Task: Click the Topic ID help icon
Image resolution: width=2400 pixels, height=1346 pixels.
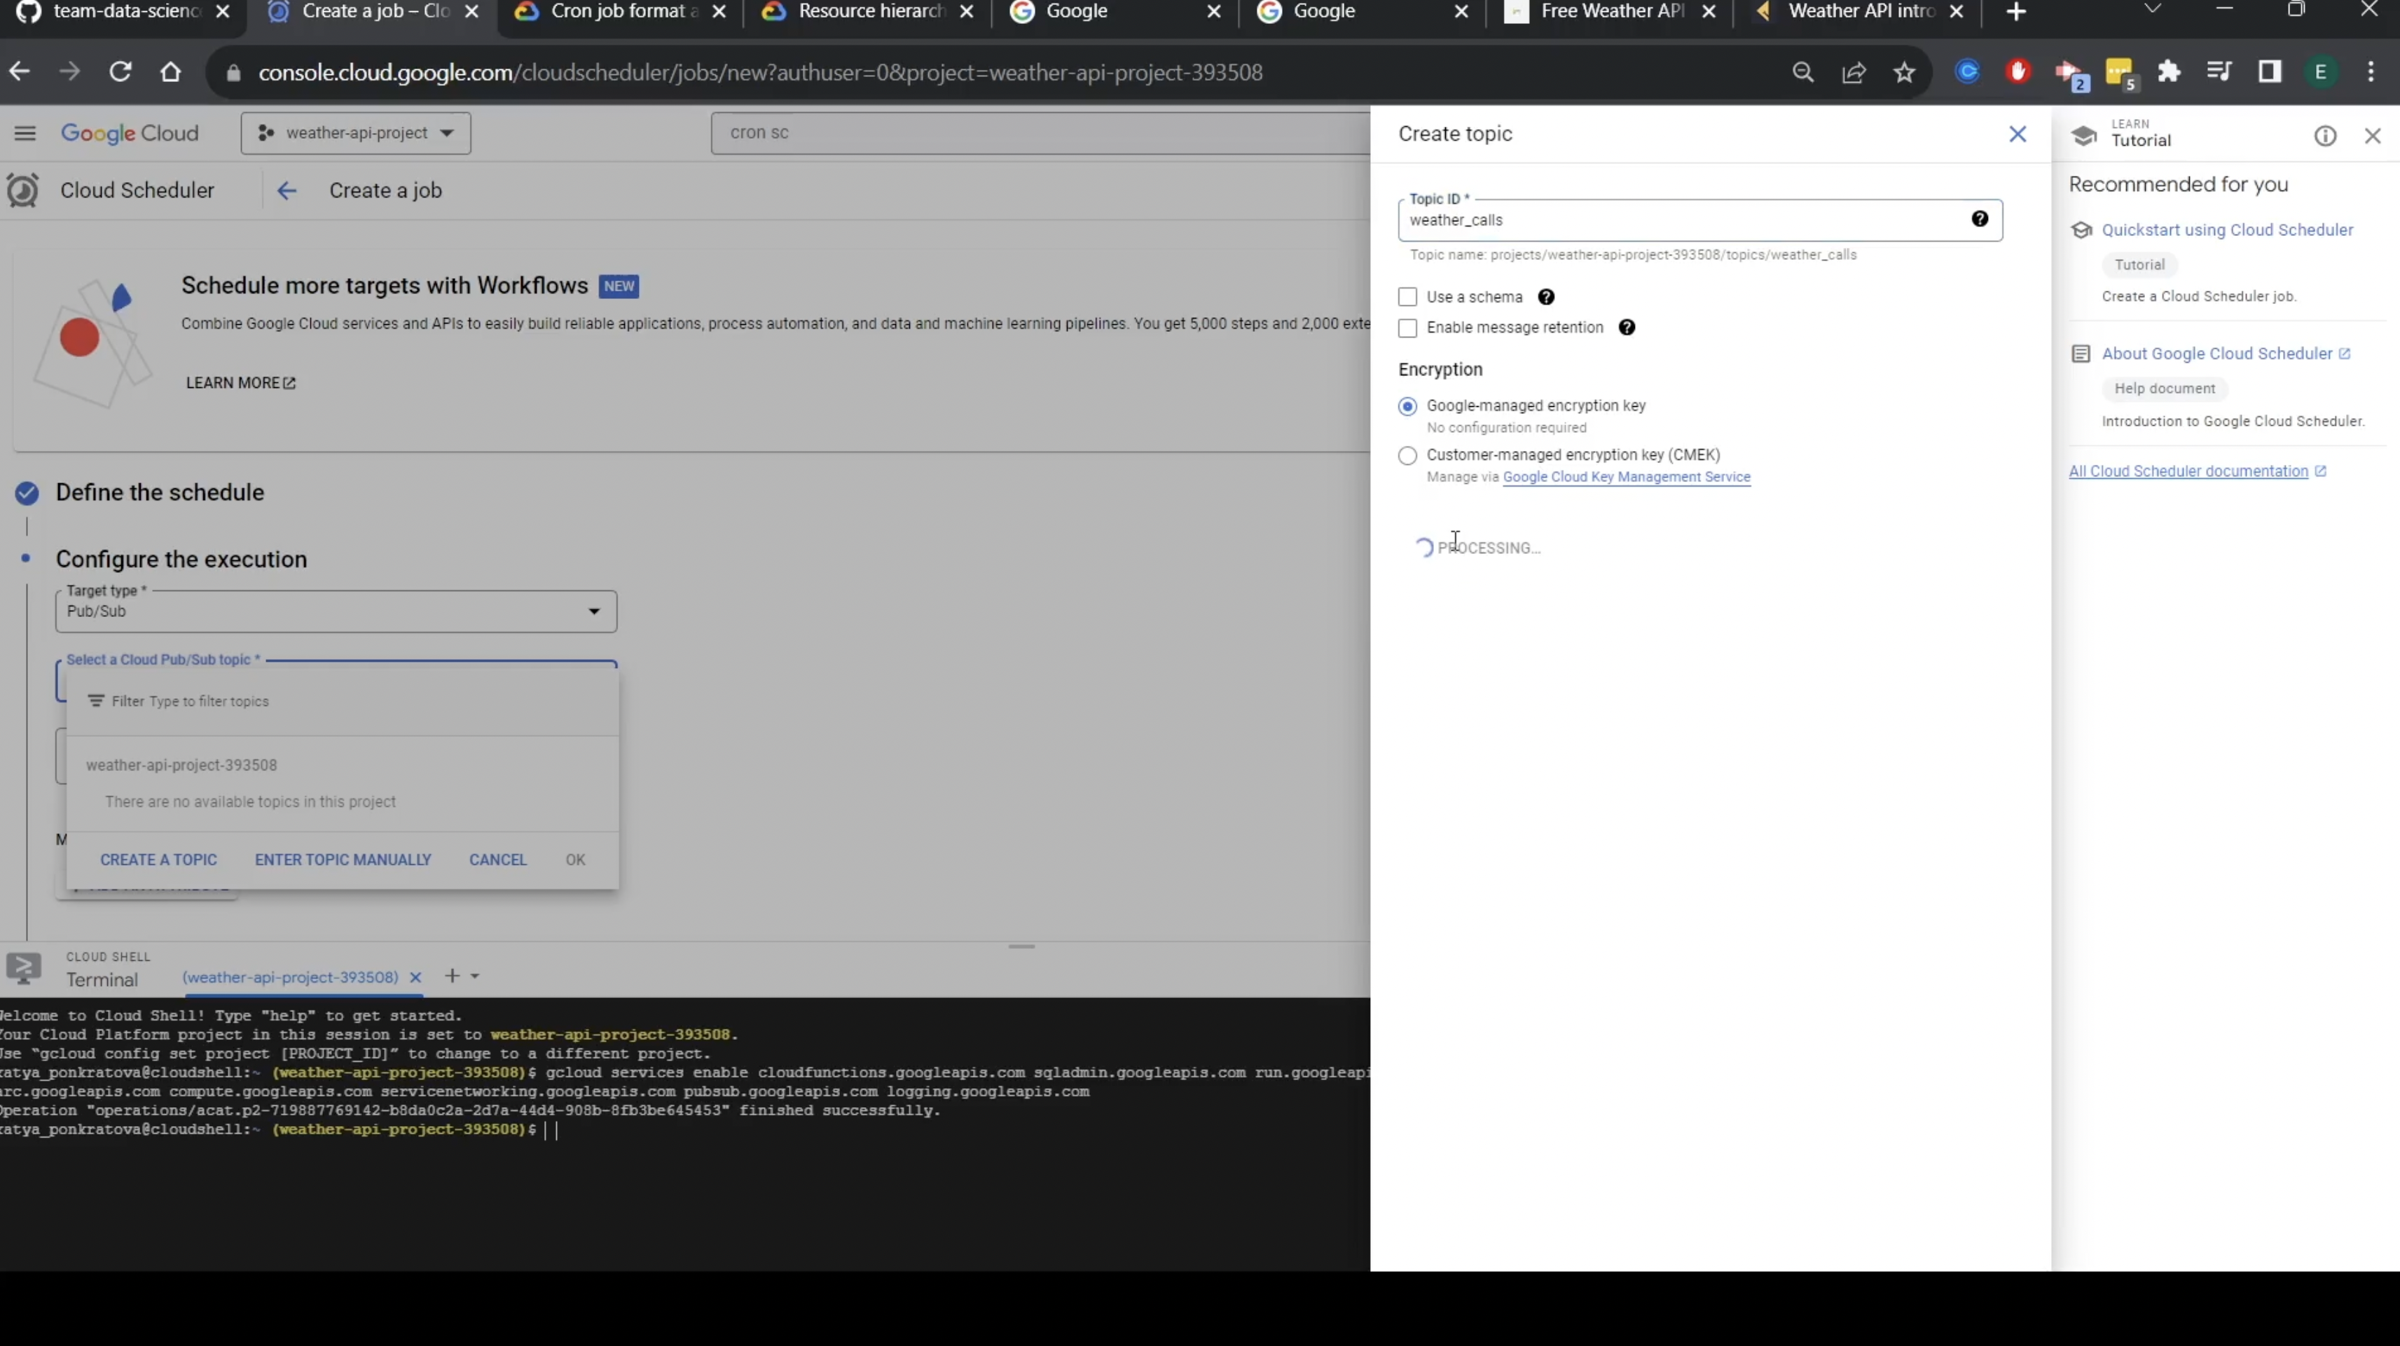Action: 1980,219
